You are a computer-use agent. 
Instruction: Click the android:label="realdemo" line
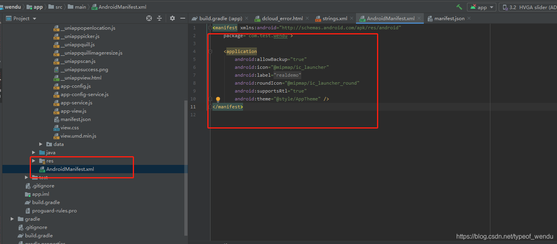pos(268,75)
